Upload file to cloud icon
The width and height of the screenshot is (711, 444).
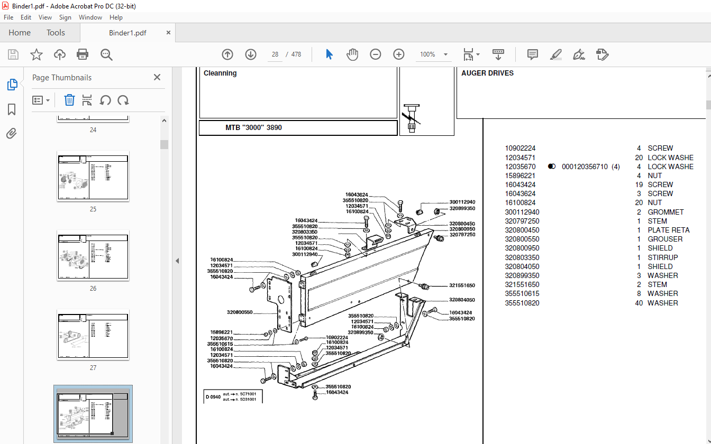pos(59,54)
